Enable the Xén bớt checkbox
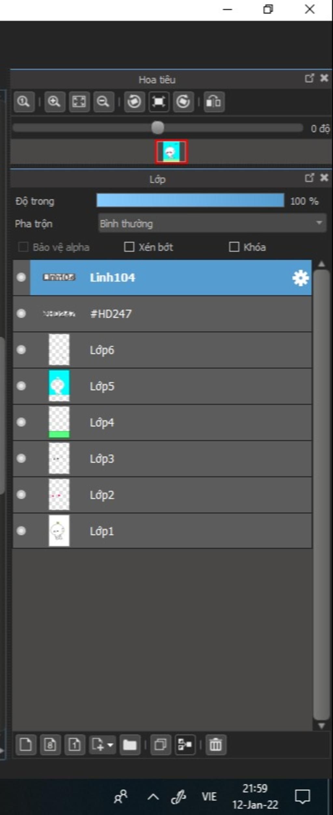 [129, 247]
